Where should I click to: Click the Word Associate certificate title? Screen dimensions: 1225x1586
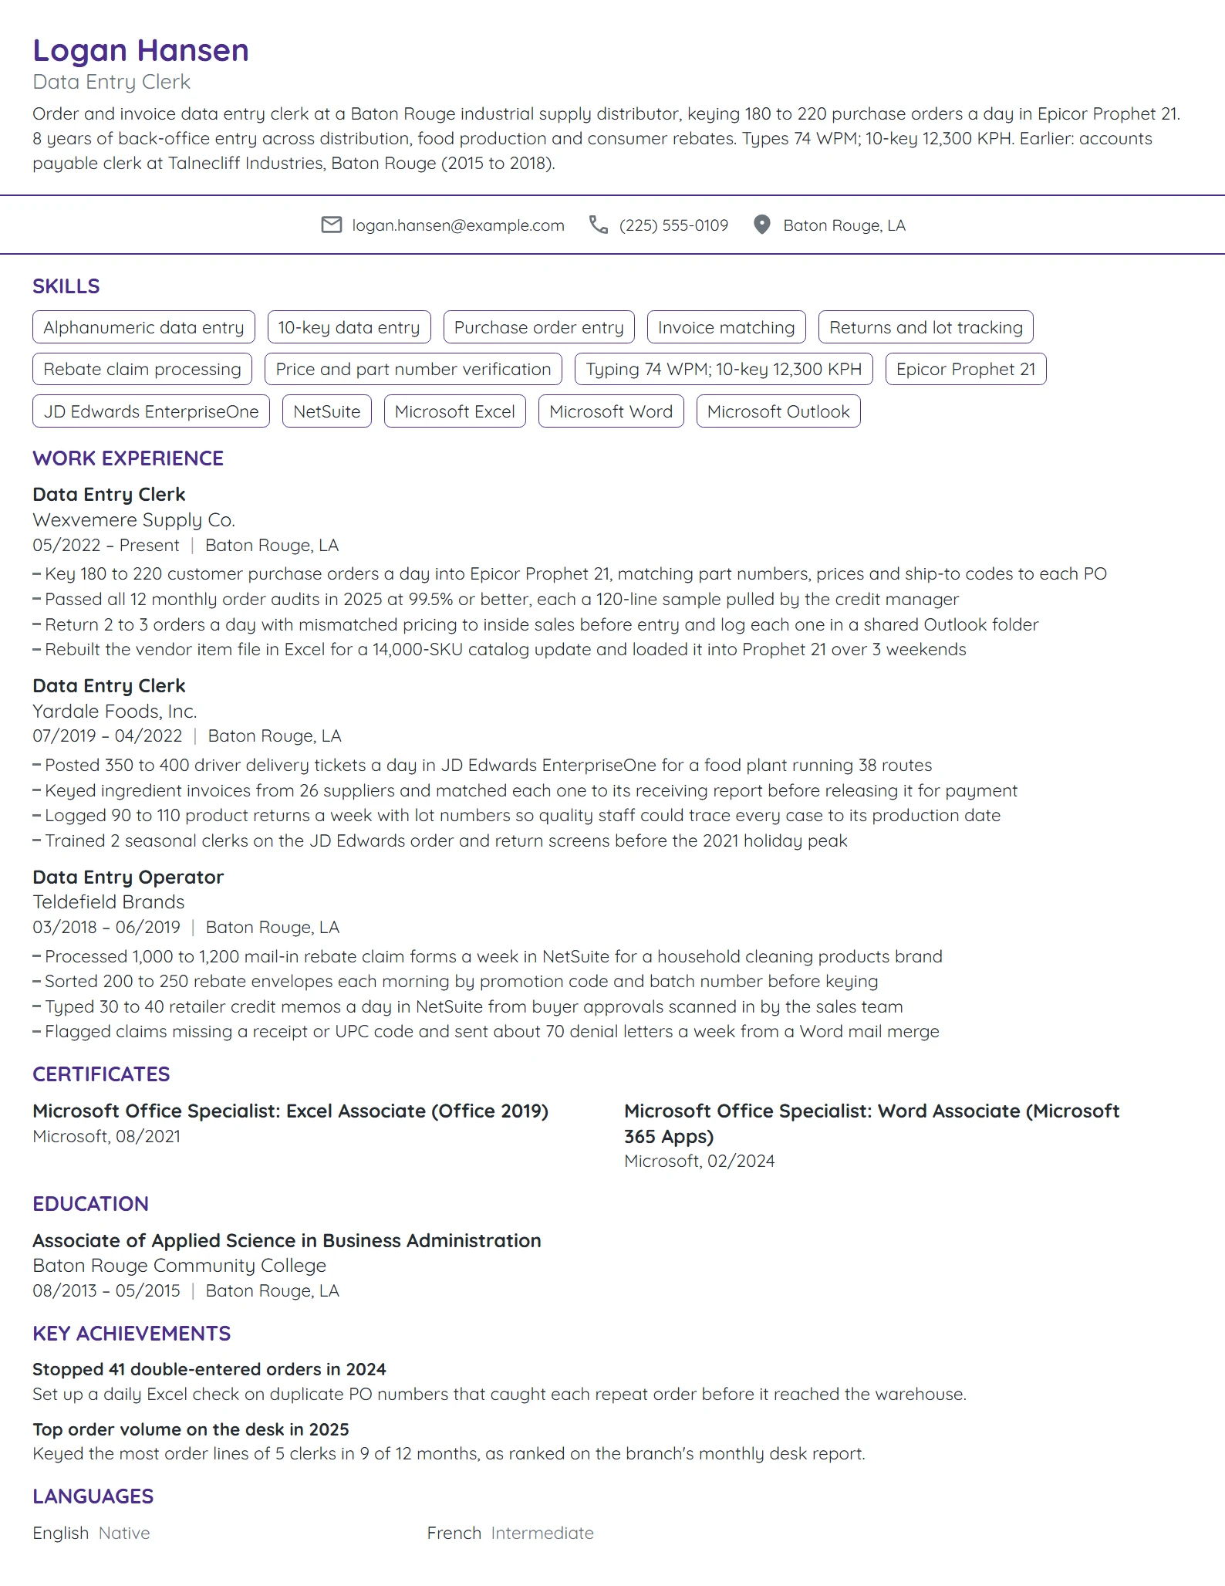tap(872, 1124)
